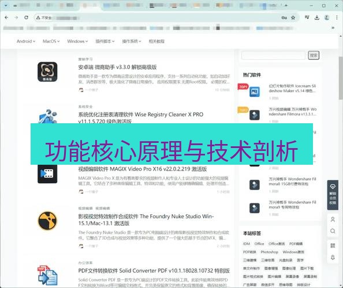Select the IDM tag
Image resolution: width=343 pixels, height=288 pixels.
click(247, 244)
